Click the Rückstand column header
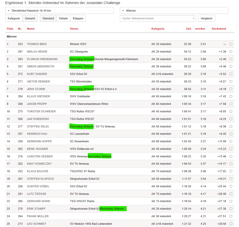 [x=219, y=29]
